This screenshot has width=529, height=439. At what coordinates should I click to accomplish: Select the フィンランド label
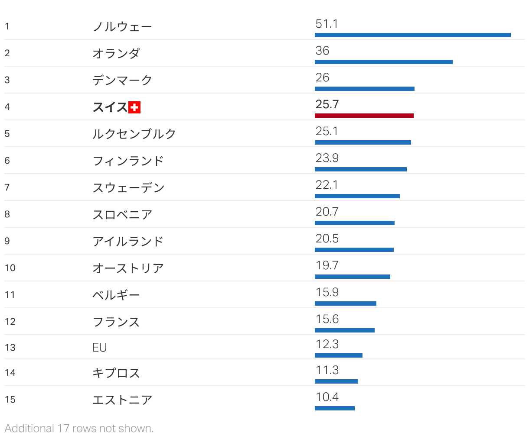click(128, 161)
